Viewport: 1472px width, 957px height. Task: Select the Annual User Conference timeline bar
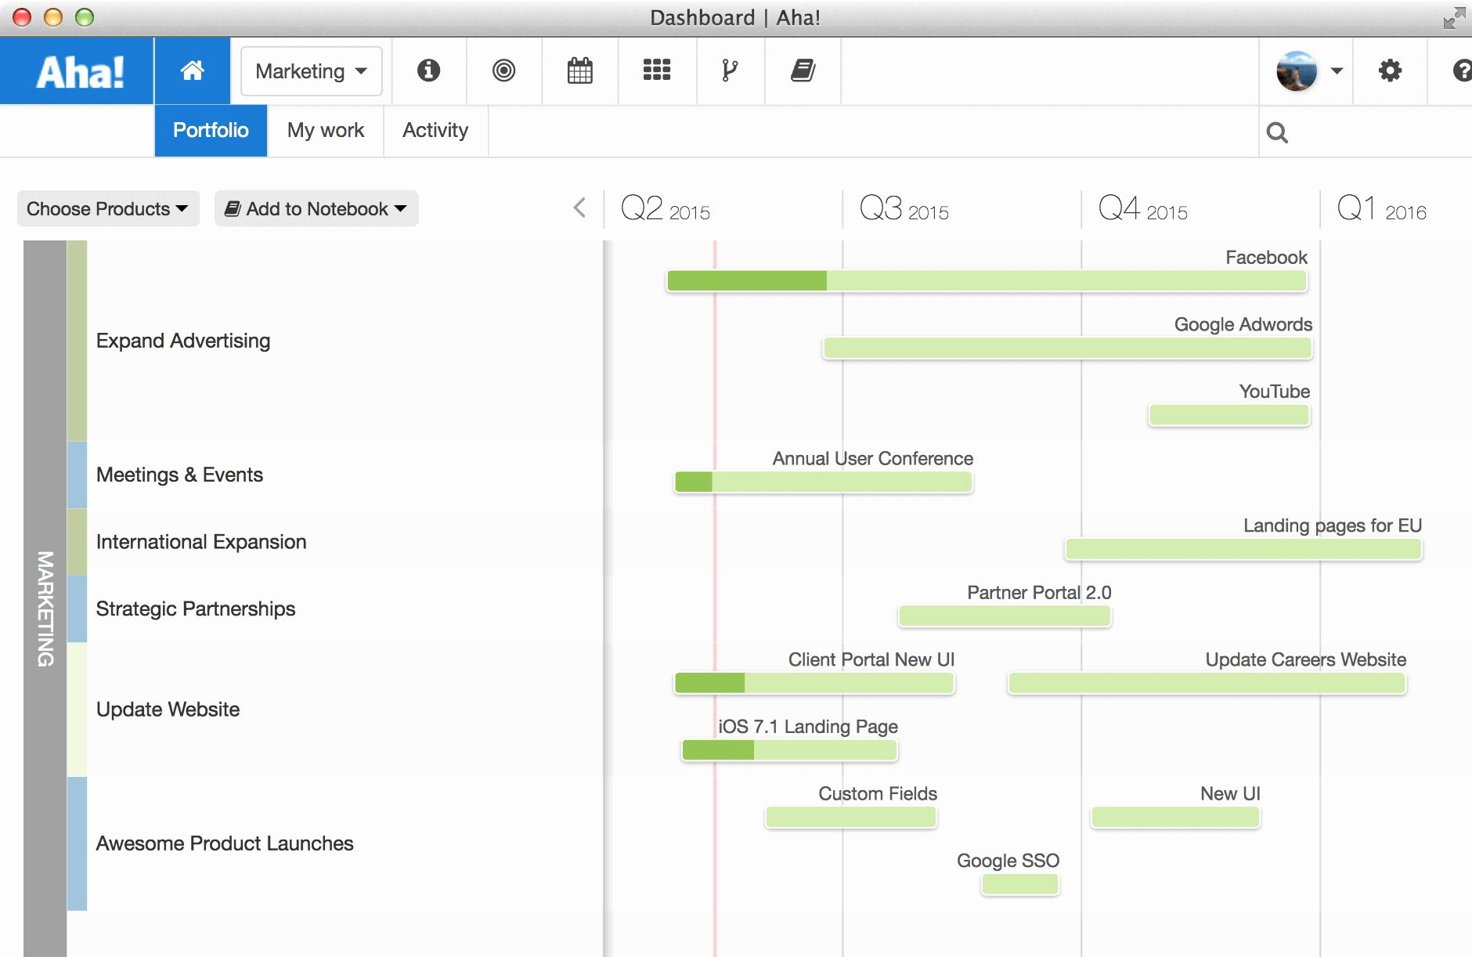[x=823, y=482]
